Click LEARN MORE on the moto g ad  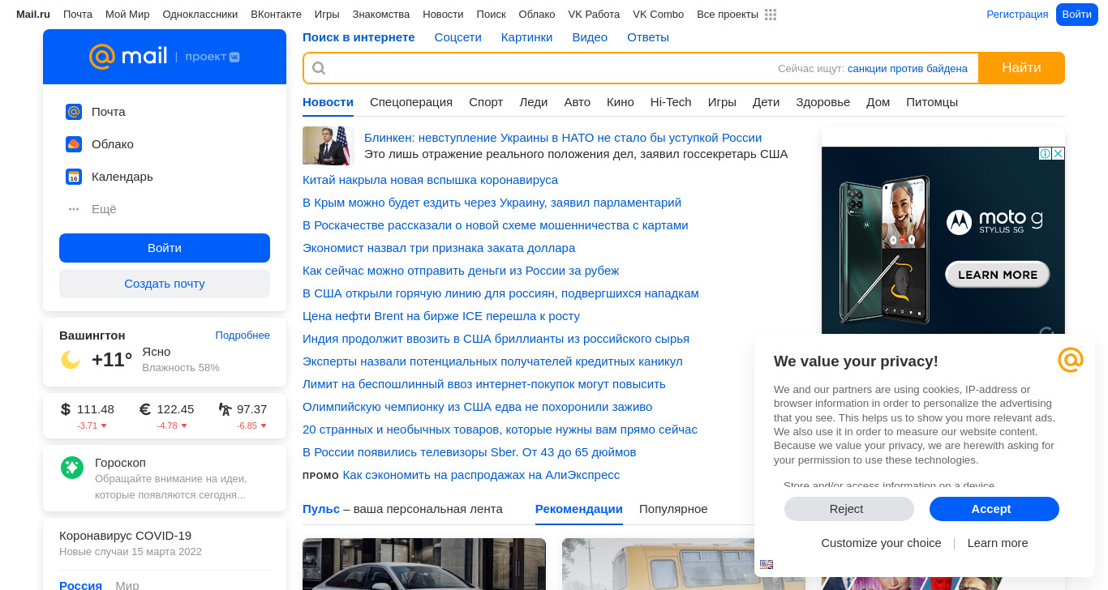pyautogui.click(x=998, y=275)
